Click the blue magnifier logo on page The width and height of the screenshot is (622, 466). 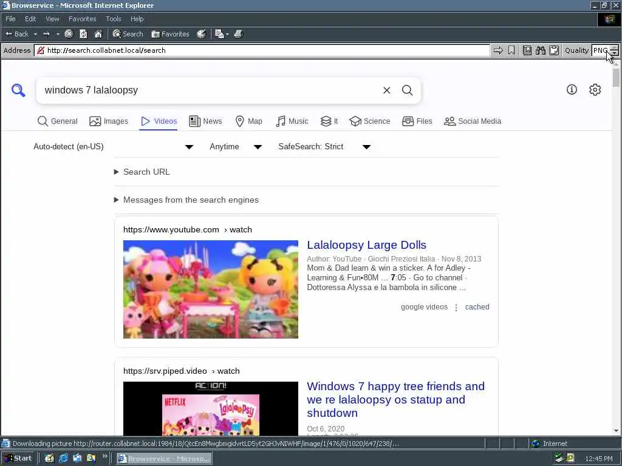click(x=18, y=90)
